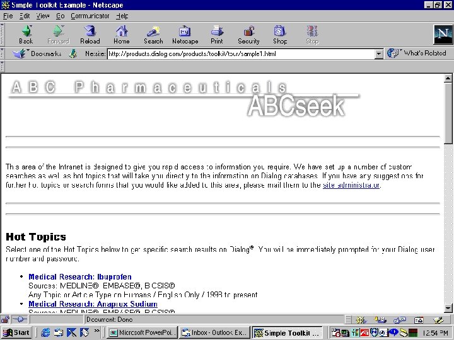454x340 pixels.
Task: Click the scrollbar up arrow
Action: click(448, 78)
